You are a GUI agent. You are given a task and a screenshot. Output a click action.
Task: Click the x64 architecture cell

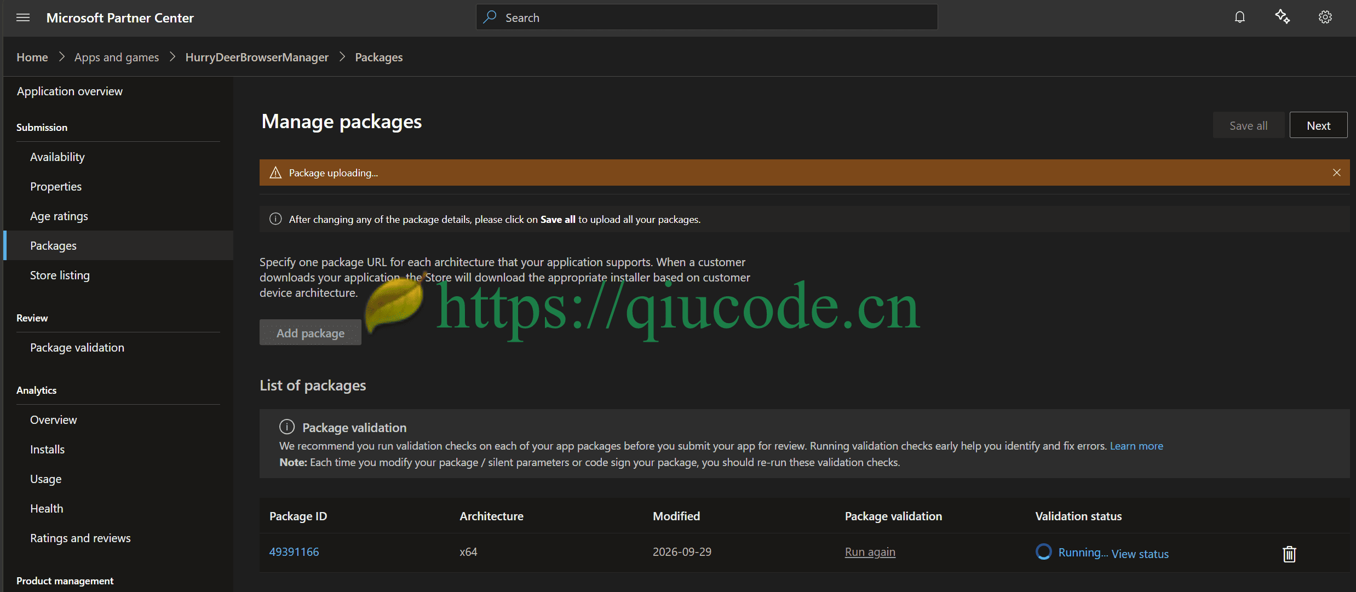(468, 551)
